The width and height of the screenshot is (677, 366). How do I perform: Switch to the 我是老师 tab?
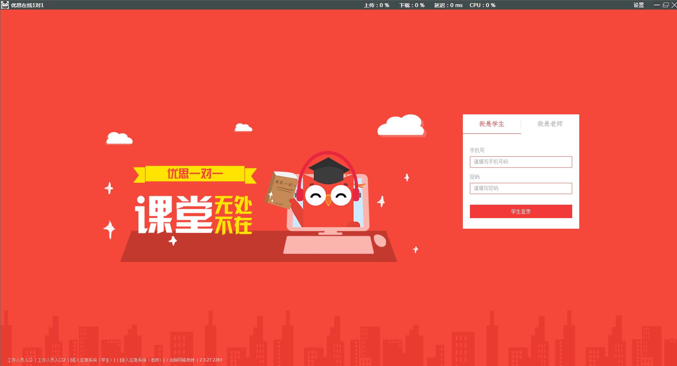[550, 124]
